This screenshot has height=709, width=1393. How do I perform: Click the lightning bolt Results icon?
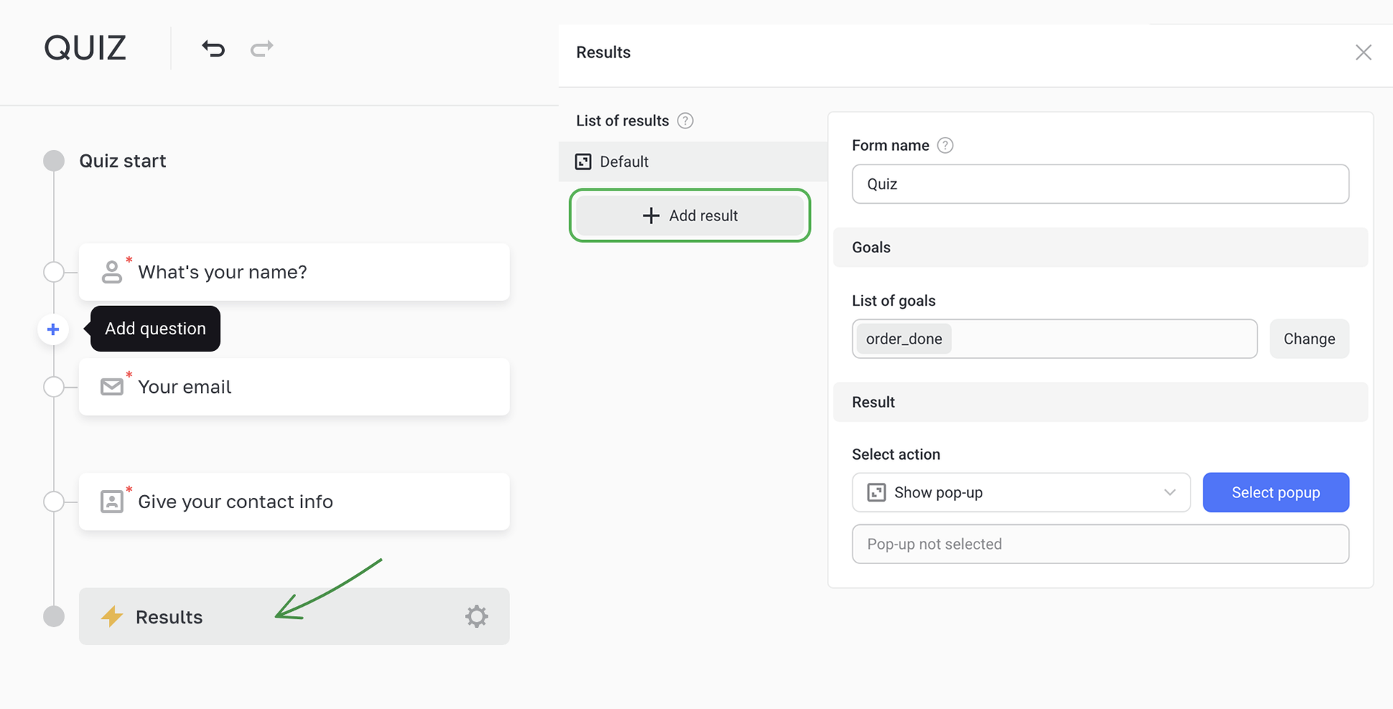(x=112, y=616)
